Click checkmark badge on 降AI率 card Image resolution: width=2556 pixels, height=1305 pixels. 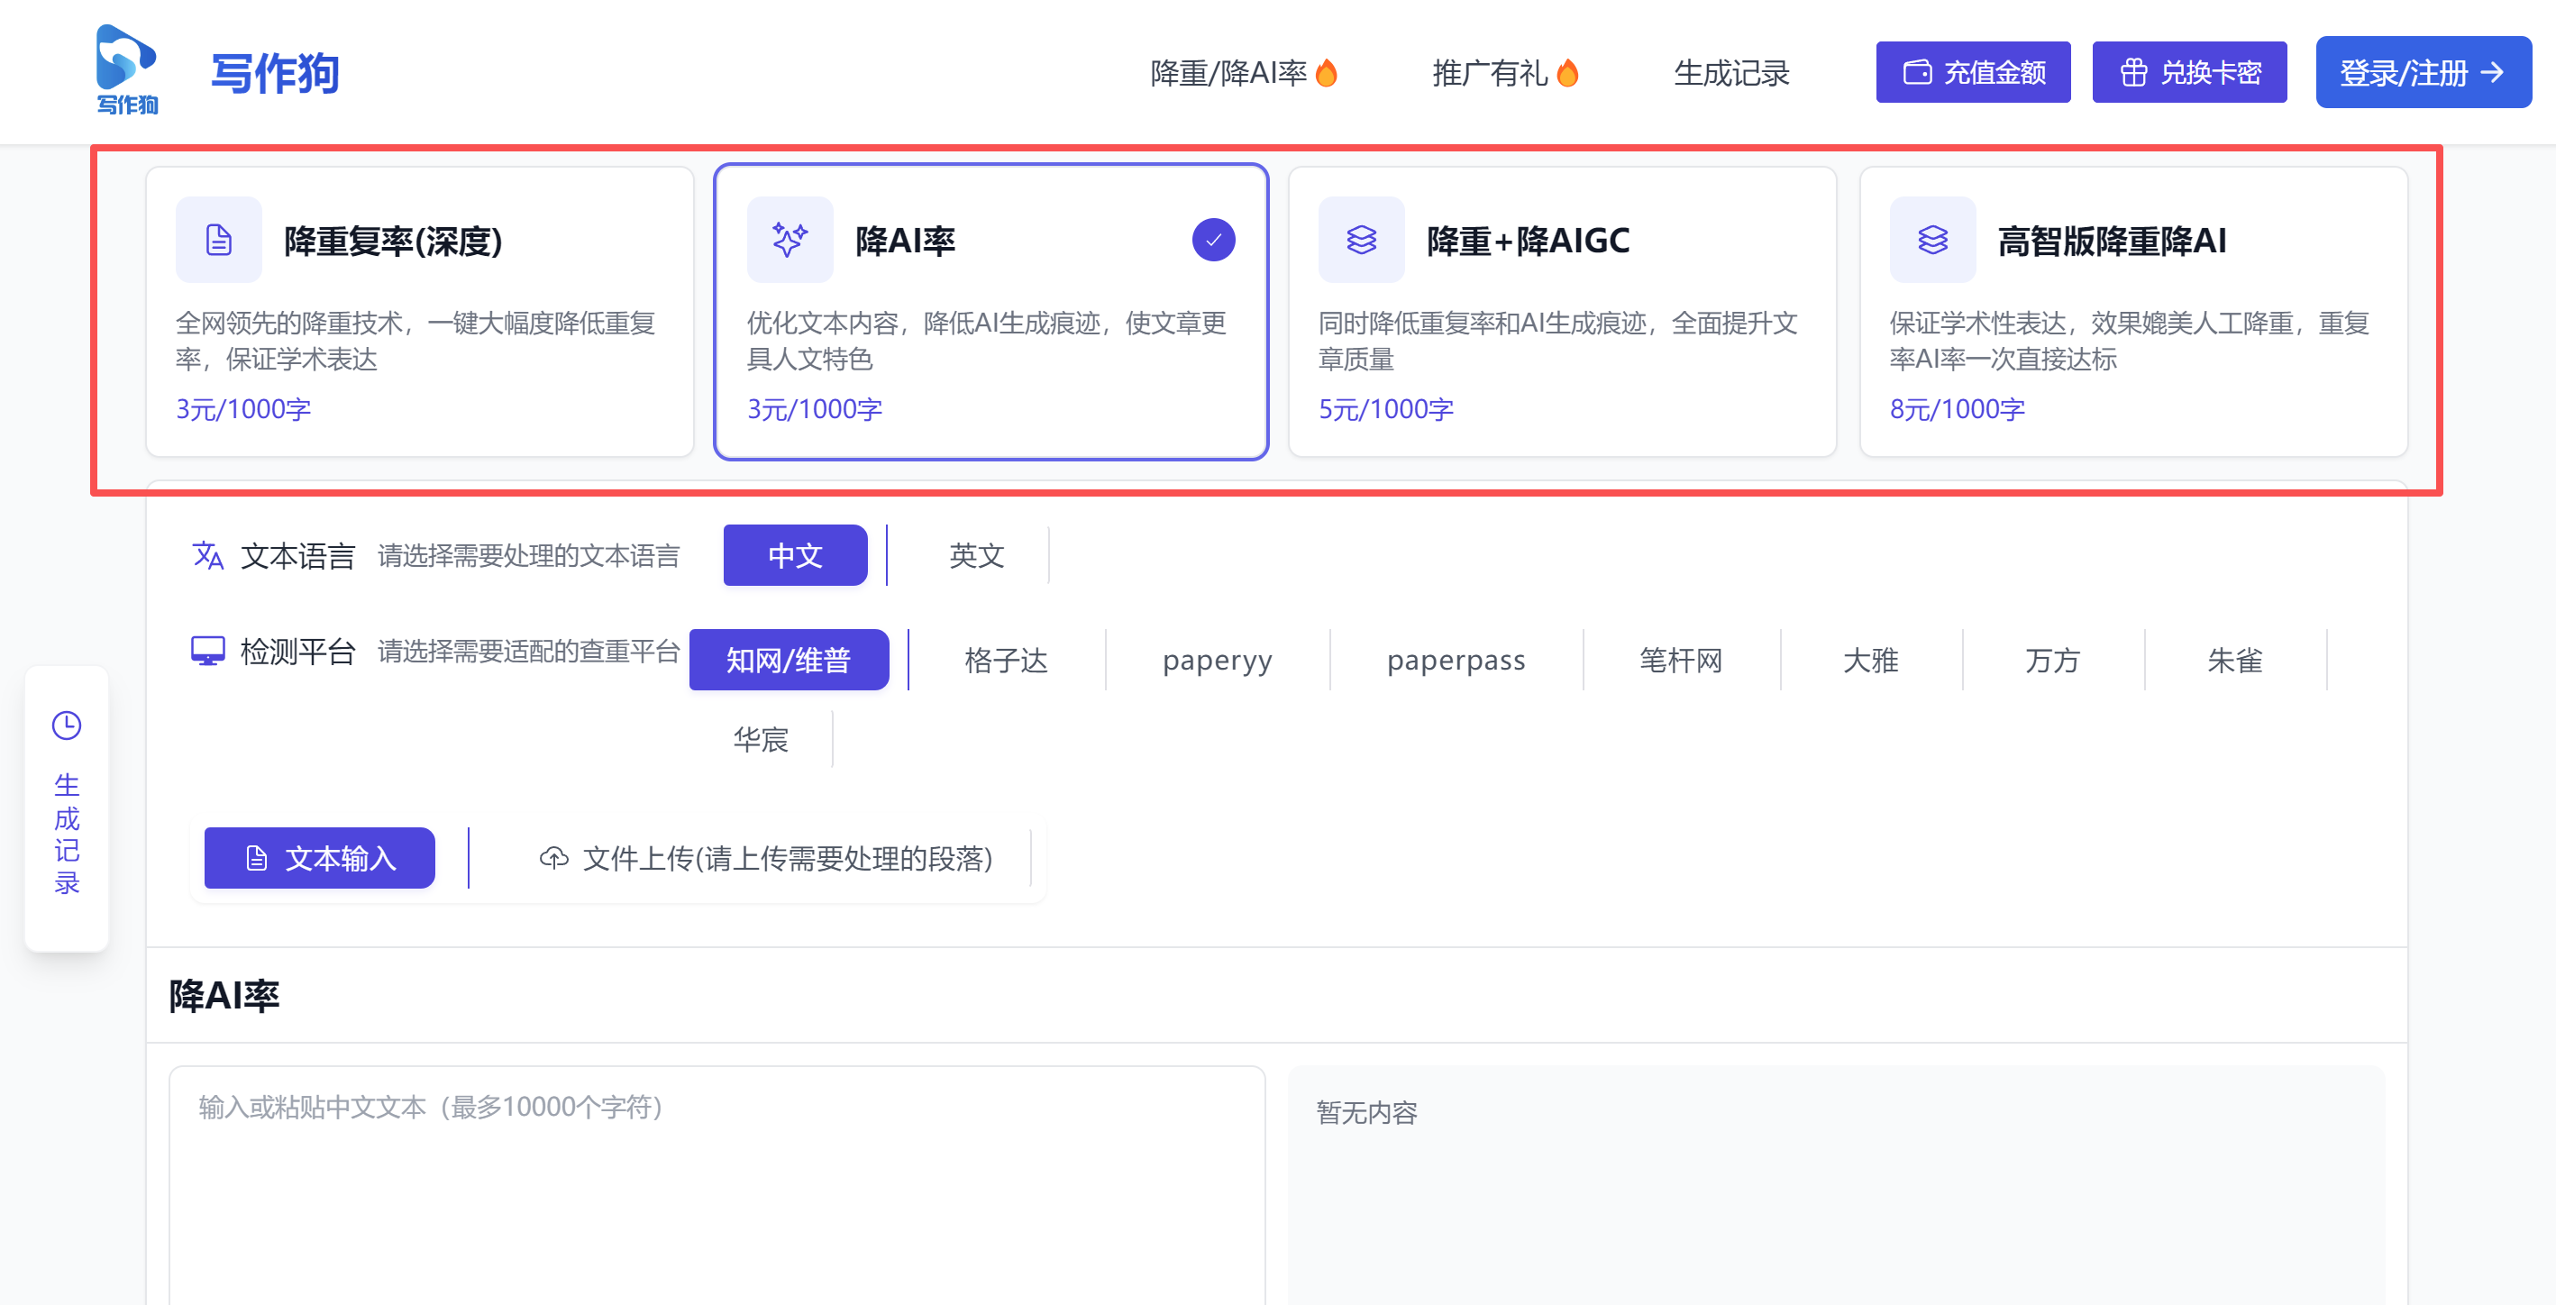(1213, 239)
